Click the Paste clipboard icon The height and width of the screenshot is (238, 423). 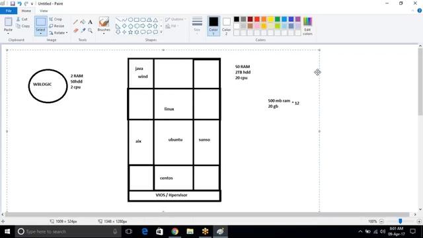[8, 22]
